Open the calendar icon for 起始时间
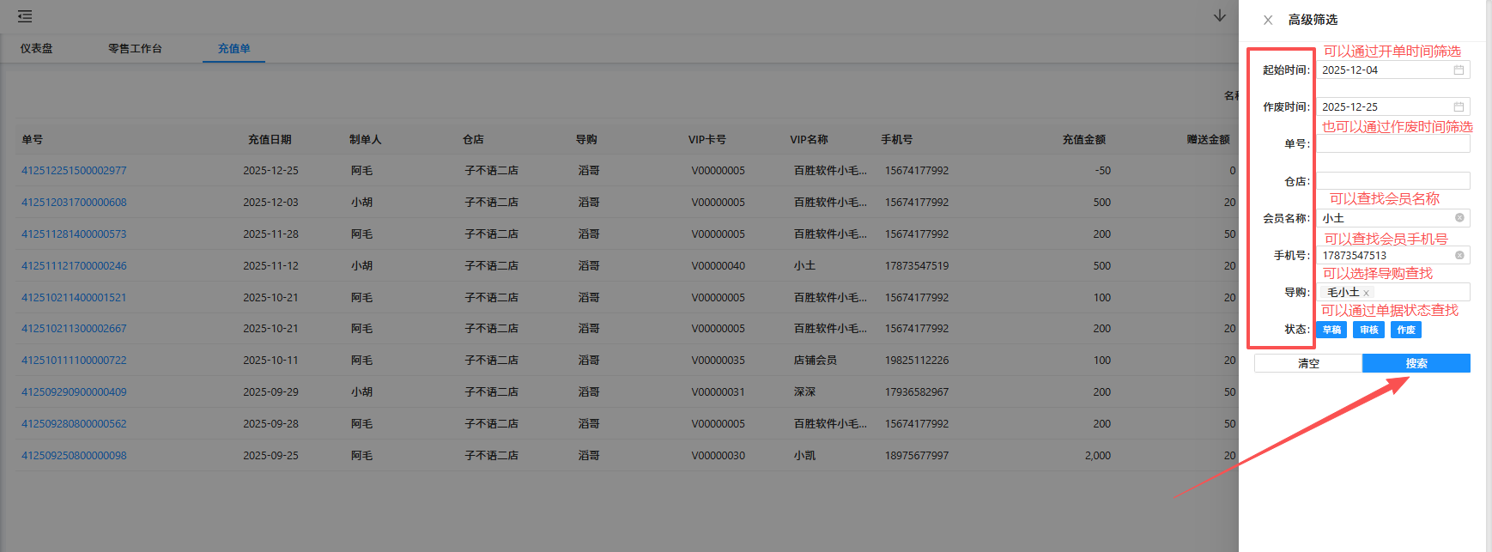The height and width of the screenshot is (552, 1492). (1459, 70)
